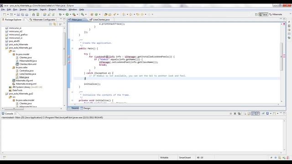Collapse All in Package Explorer
Viewport: 292px width, 164px height.
[x=51, y=24]
